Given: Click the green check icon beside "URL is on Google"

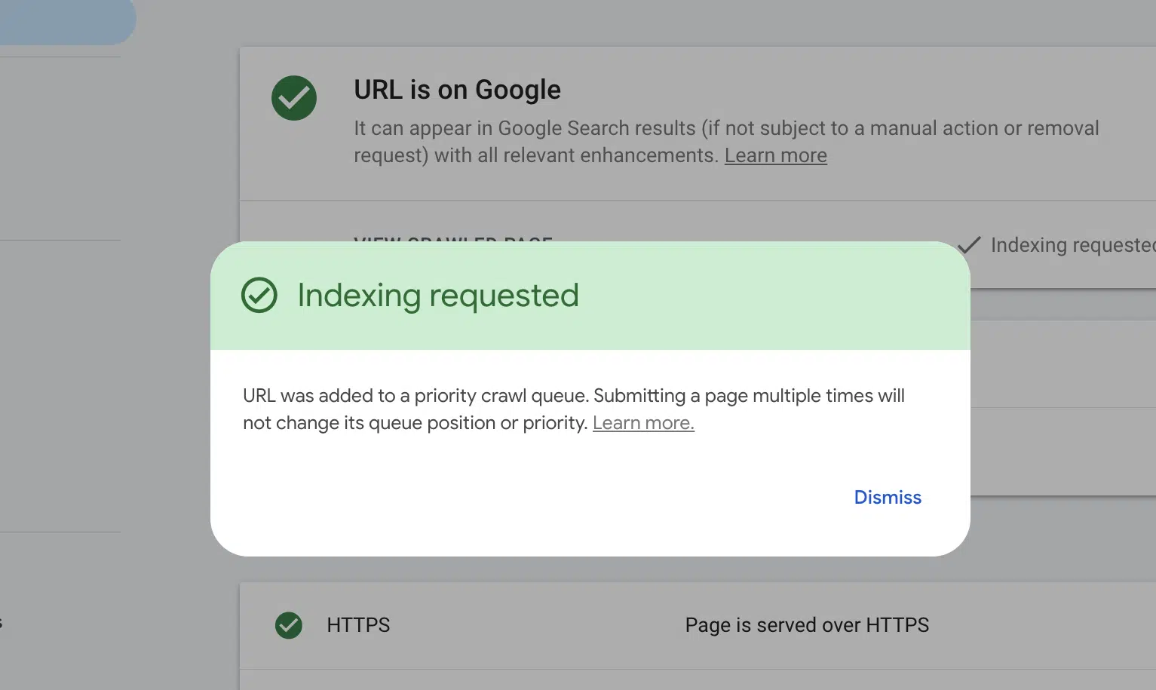Looking at the screenshot, I should (x=293, y=98).
